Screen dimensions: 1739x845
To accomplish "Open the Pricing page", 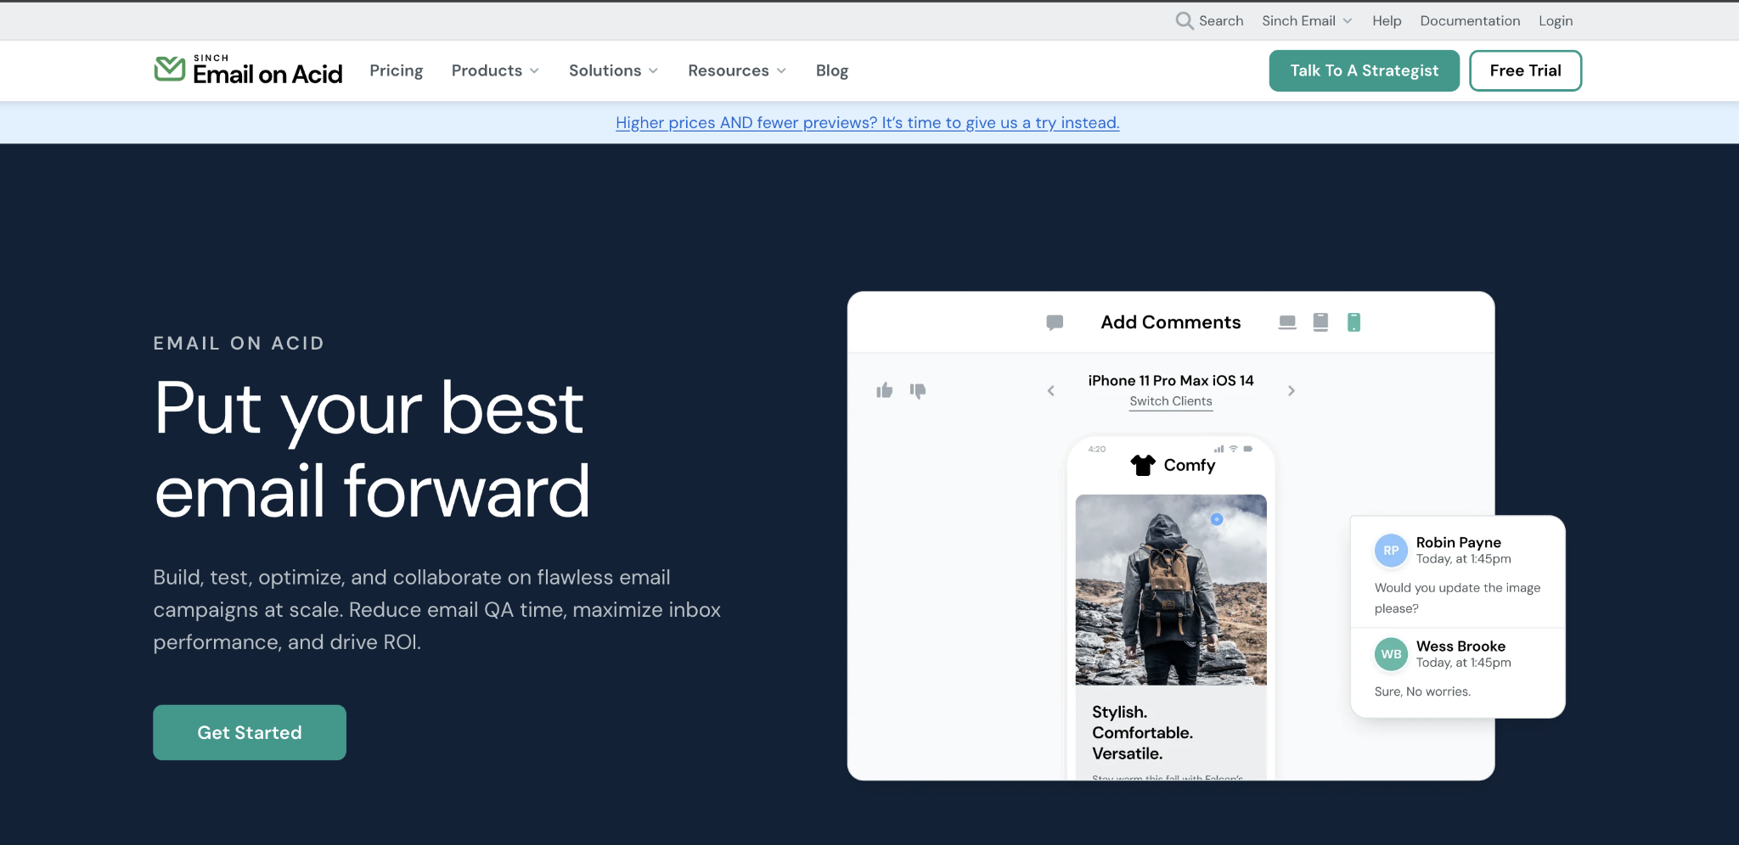I will click(396, 70).
